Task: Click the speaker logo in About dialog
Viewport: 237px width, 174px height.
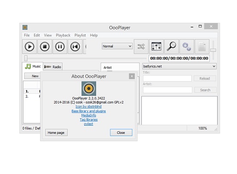Action: 89,89
